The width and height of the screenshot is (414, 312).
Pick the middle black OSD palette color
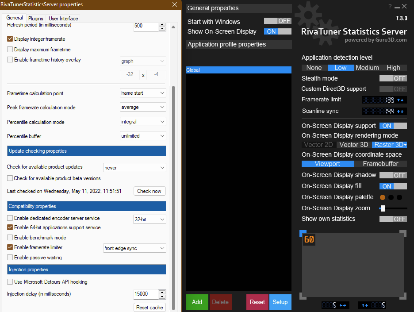[x=391, y=197]
